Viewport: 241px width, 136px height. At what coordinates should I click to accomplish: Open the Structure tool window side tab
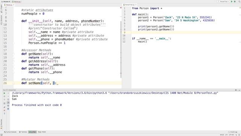(x=1, y=20)
